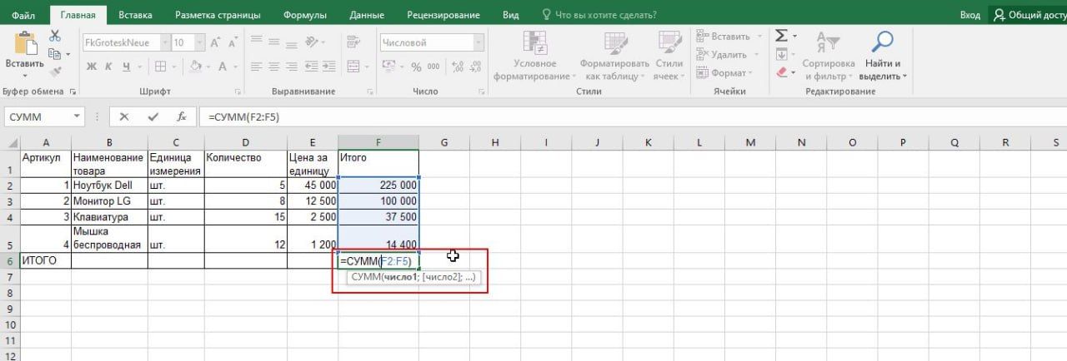Align cell text to the left
This screenshot has width=1067, height=361.
[x=257, y=67]
